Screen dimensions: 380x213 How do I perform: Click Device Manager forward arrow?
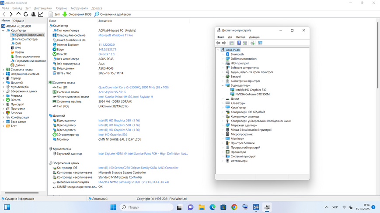(224, 43)
